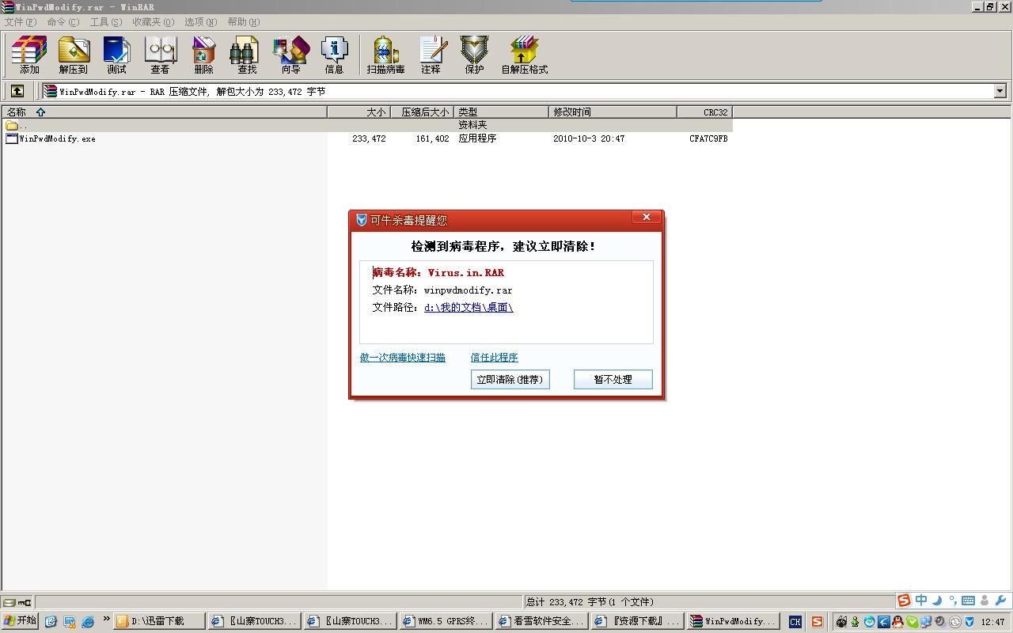Open the 命令(C) menu

pyautogui.click(x=63, y=22)
